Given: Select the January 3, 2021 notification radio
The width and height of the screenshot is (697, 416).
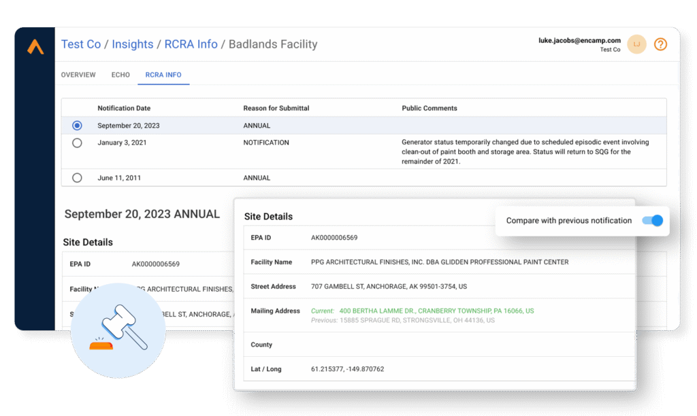Looking at the screenshot, I should point(77,143).
